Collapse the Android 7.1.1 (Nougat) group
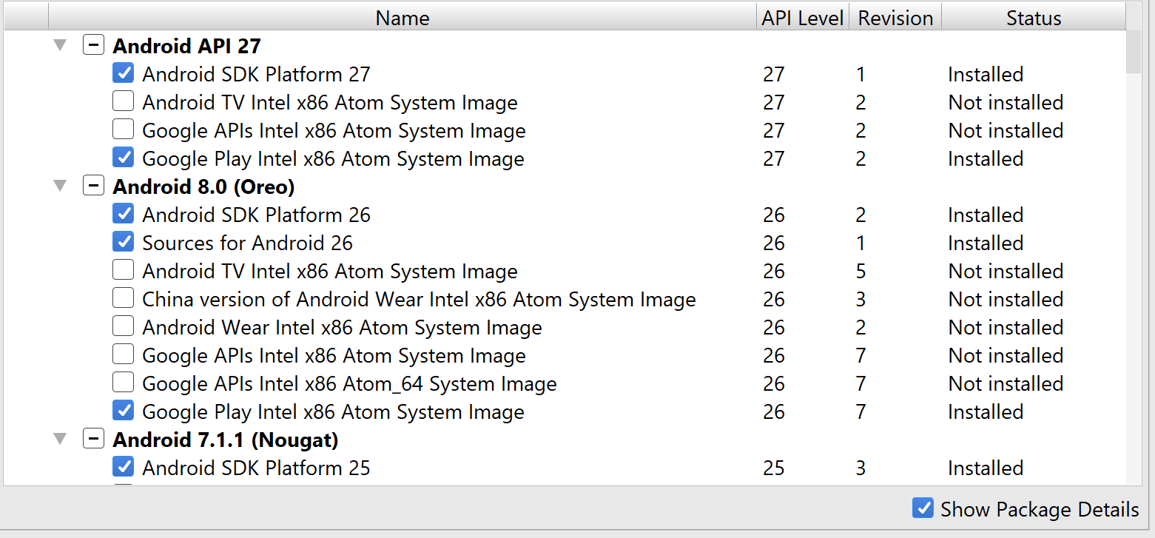 click(60, 440)
